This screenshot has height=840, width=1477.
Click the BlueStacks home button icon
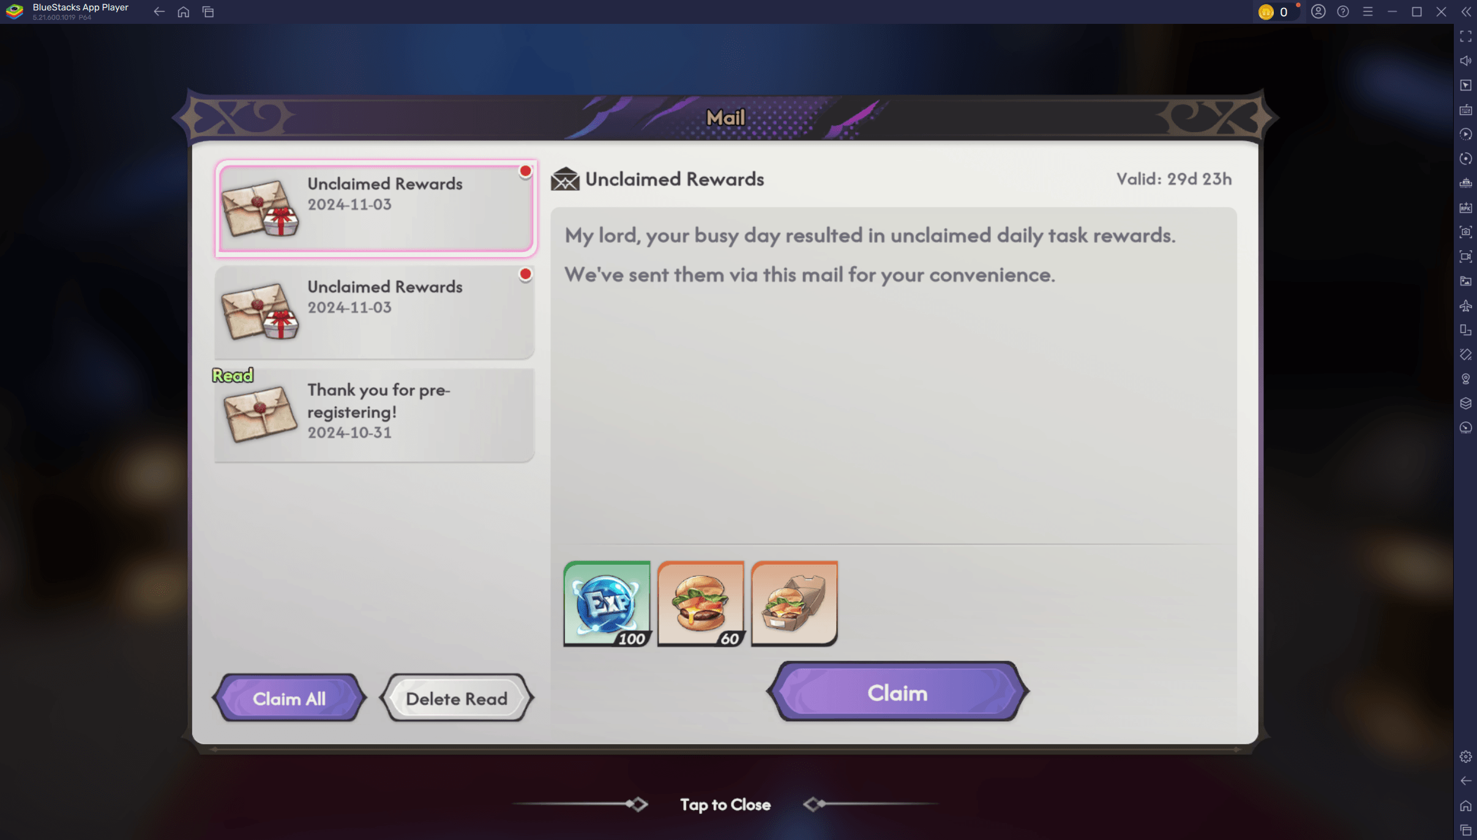[184, 11]
